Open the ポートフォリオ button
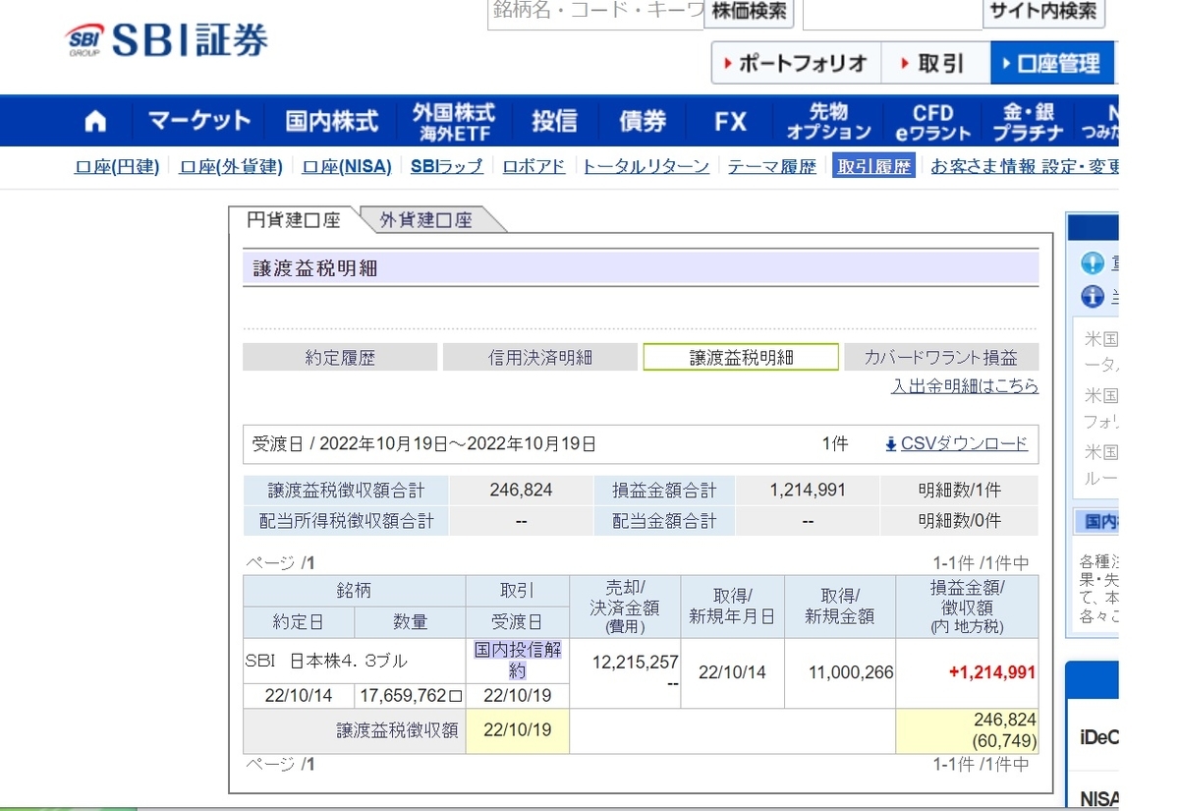The width and height of the screenshot is (1179, 811). (796, 64)
